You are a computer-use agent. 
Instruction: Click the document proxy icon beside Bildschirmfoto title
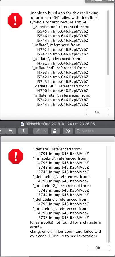pos(22,124)
